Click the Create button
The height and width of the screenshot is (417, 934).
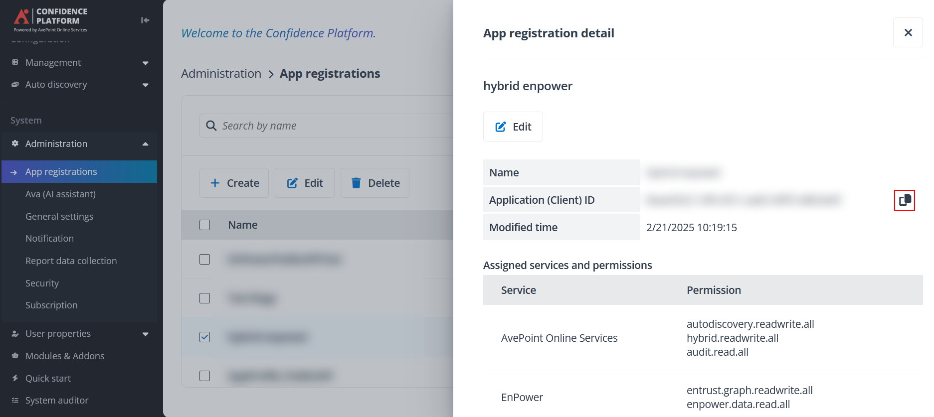[234, 183]
